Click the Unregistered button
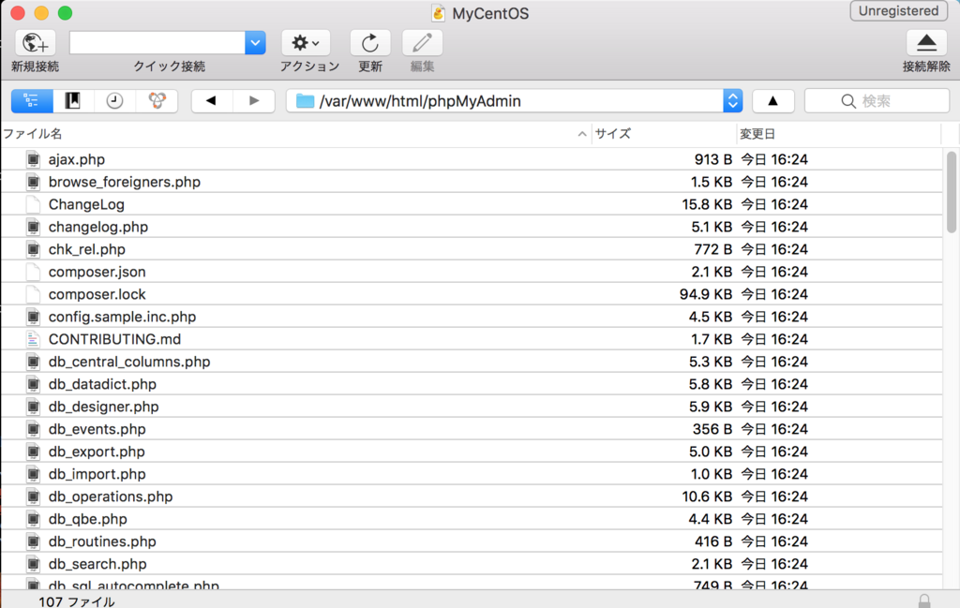This screenshot has width=960, height=608. (898, 11)
